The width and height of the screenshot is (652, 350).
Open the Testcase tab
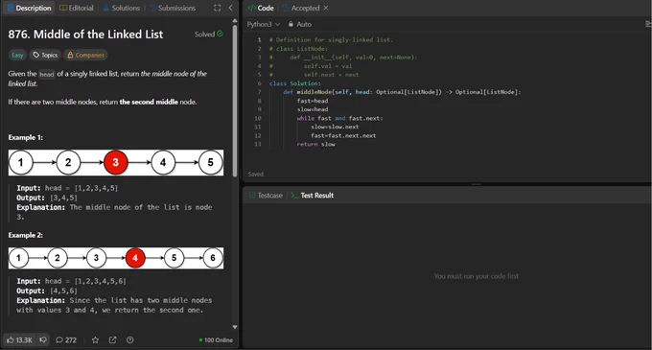(266, 196)
